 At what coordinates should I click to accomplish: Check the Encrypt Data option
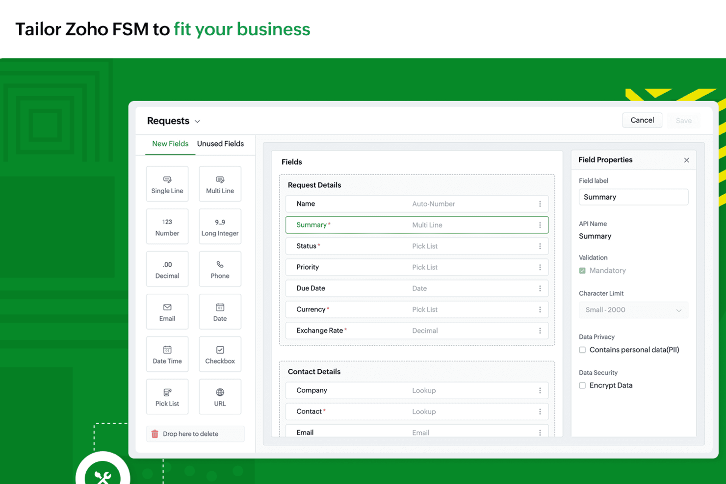pos(582,385)
